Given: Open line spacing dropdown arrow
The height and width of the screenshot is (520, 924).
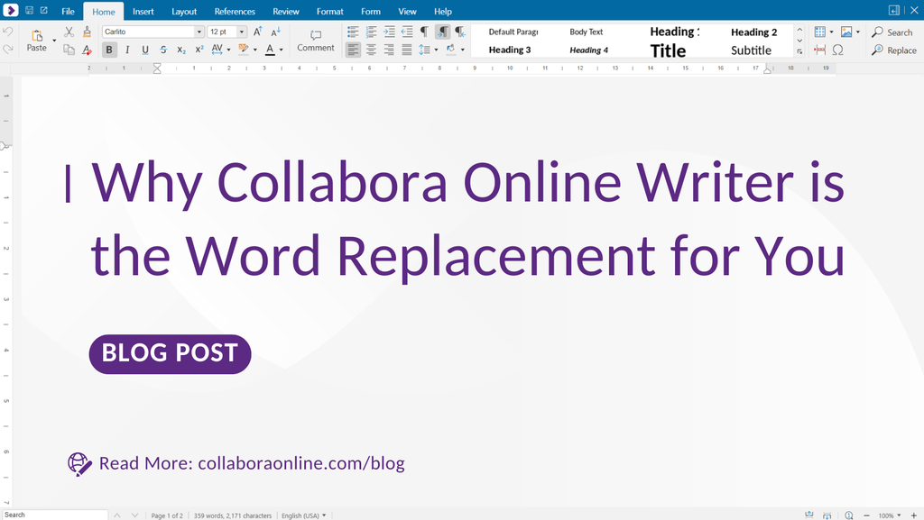Looking at the screenshot, I should (x=436, y=50).
